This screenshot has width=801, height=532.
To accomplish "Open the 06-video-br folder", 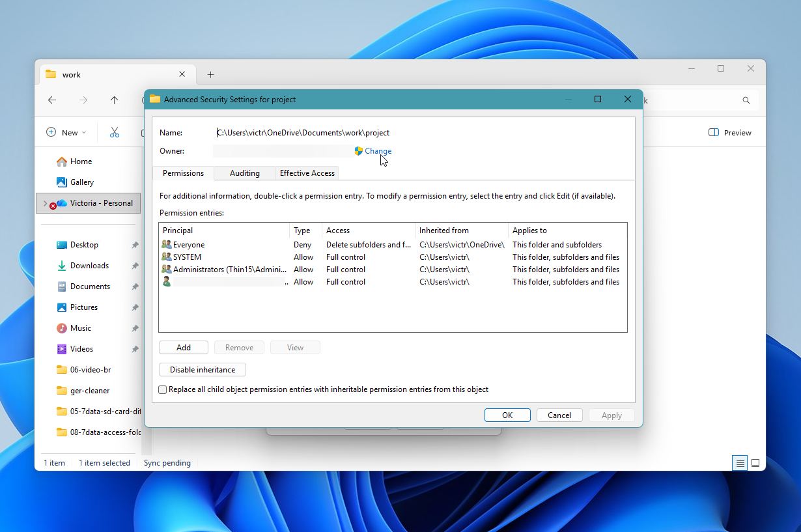I will (90, 370).
